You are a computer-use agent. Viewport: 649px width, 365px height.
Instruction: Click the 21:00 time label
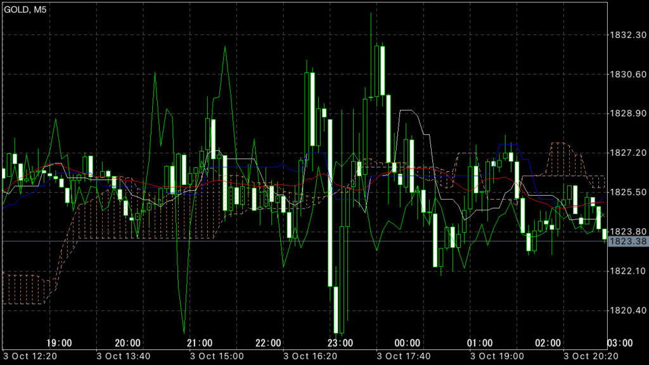point(200,343)
